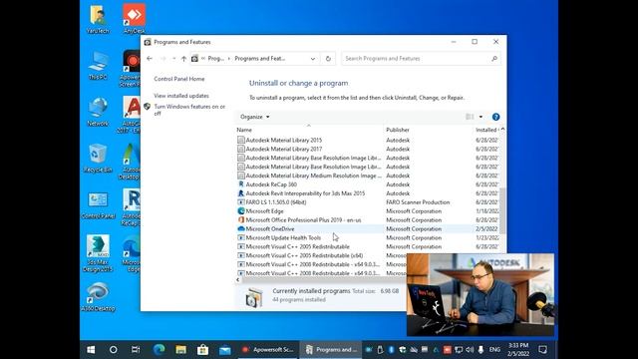The height and width of the screenshot is (359, 638).
Task: Click the change view icon
Action: tap(470, 117)
